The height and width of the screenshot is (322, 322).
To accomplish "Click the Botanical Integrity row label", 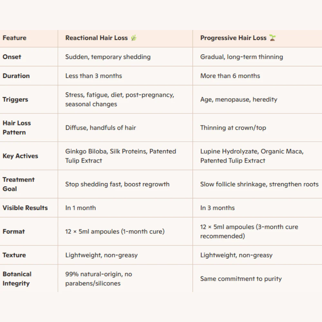I will coord(17,279).
